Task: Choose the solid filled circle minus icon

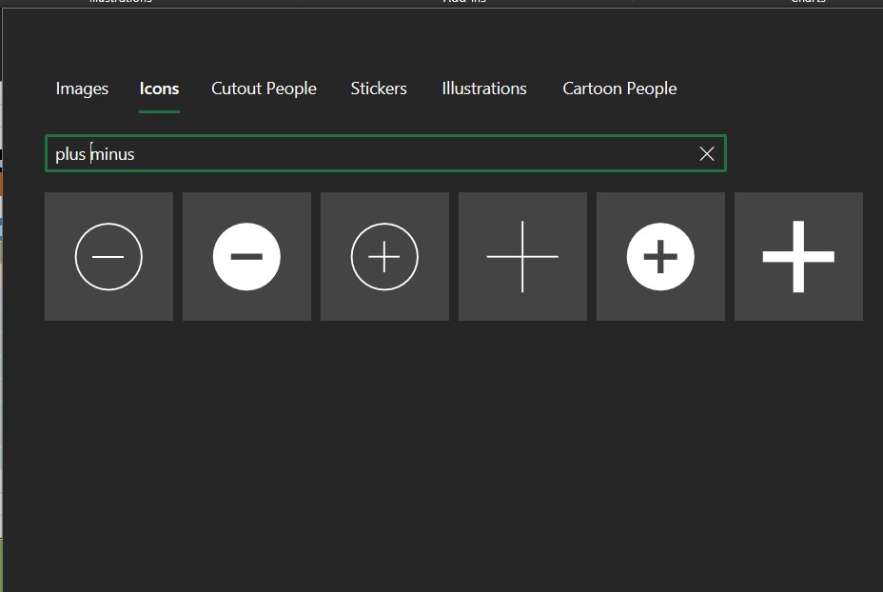Action: 246,256
